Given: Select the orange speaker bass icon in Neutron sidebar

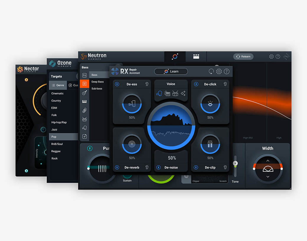Looking at the screenshot, I should pos(85,84).
